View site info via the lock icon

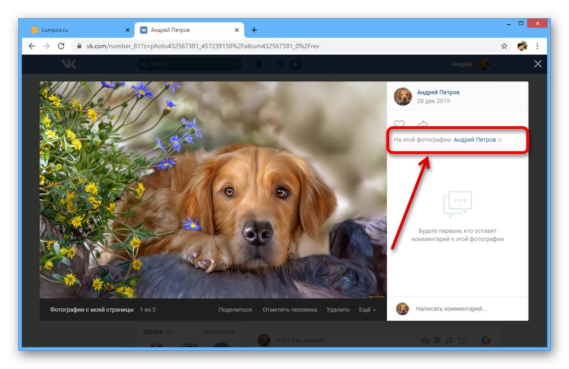[x=79, y=46]
